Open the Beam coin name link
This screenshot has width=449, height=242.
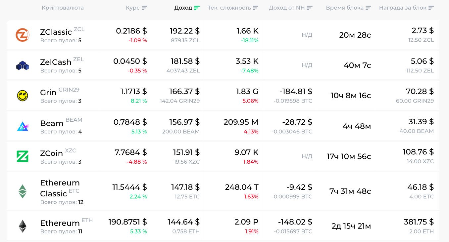click(52, 123)
